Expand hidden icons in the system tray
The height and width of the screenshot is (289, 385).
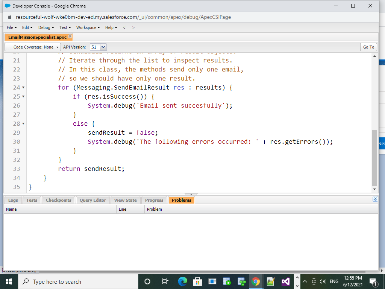[x=305, y=281]
